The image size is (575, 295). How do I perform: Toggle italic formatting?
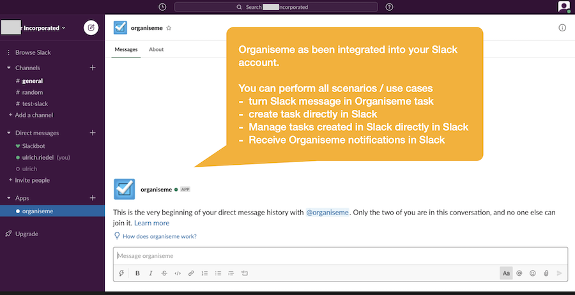pyautogui.click(x=150, y=273)
